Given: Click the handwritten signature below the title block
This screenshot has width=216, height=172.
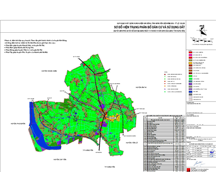Looking at the screenshot, I should pos(199,163).
